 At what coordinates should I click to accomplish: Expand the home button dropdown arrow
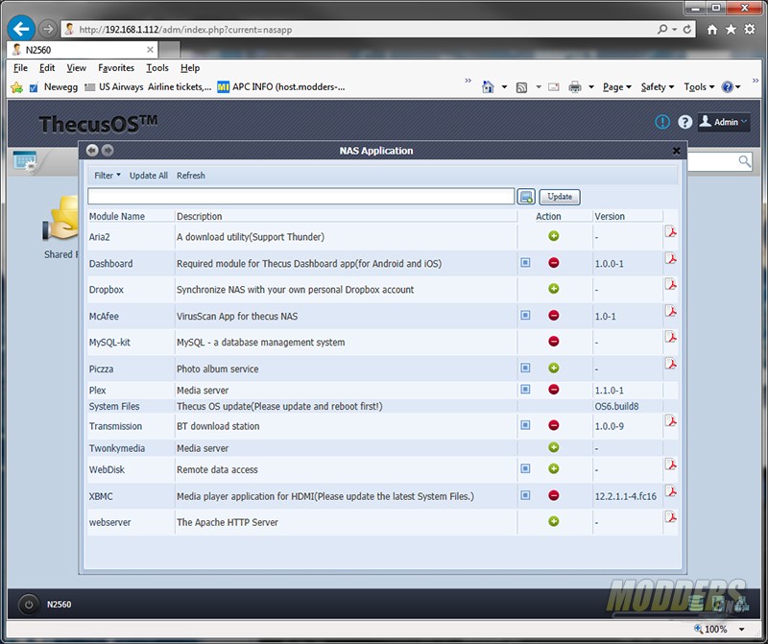tap(504, 87)
